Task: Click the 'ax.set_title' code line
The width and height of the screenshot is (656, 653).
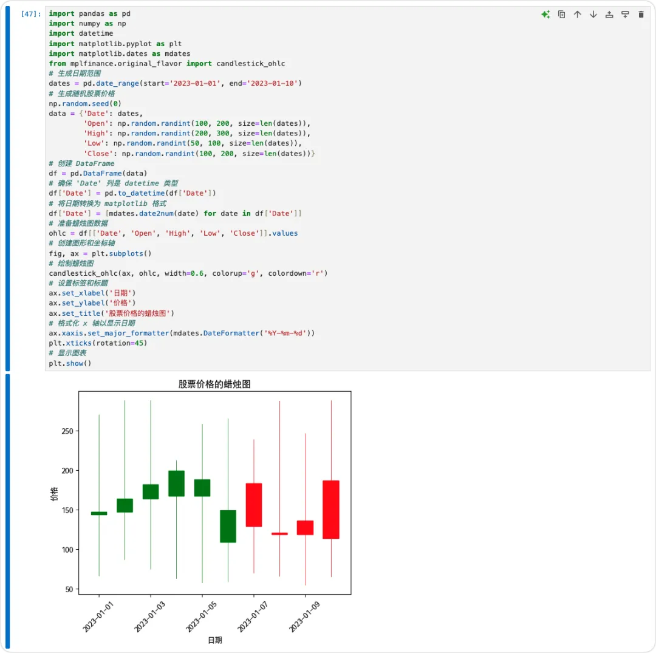Action: coord(111,313)
